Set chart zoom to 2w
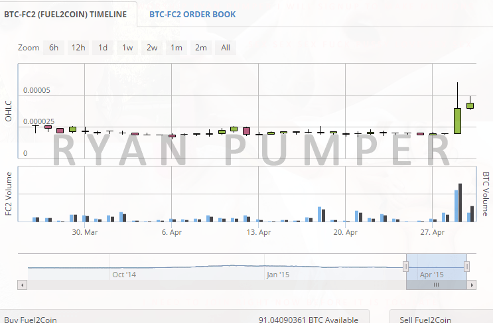493x323 pixels. [152, 48]
